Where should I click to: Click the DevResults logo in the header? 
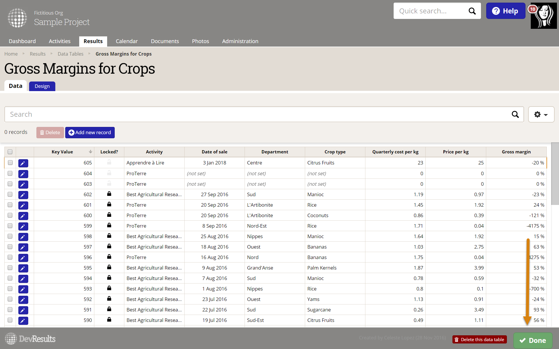click(x=17, y=18)
